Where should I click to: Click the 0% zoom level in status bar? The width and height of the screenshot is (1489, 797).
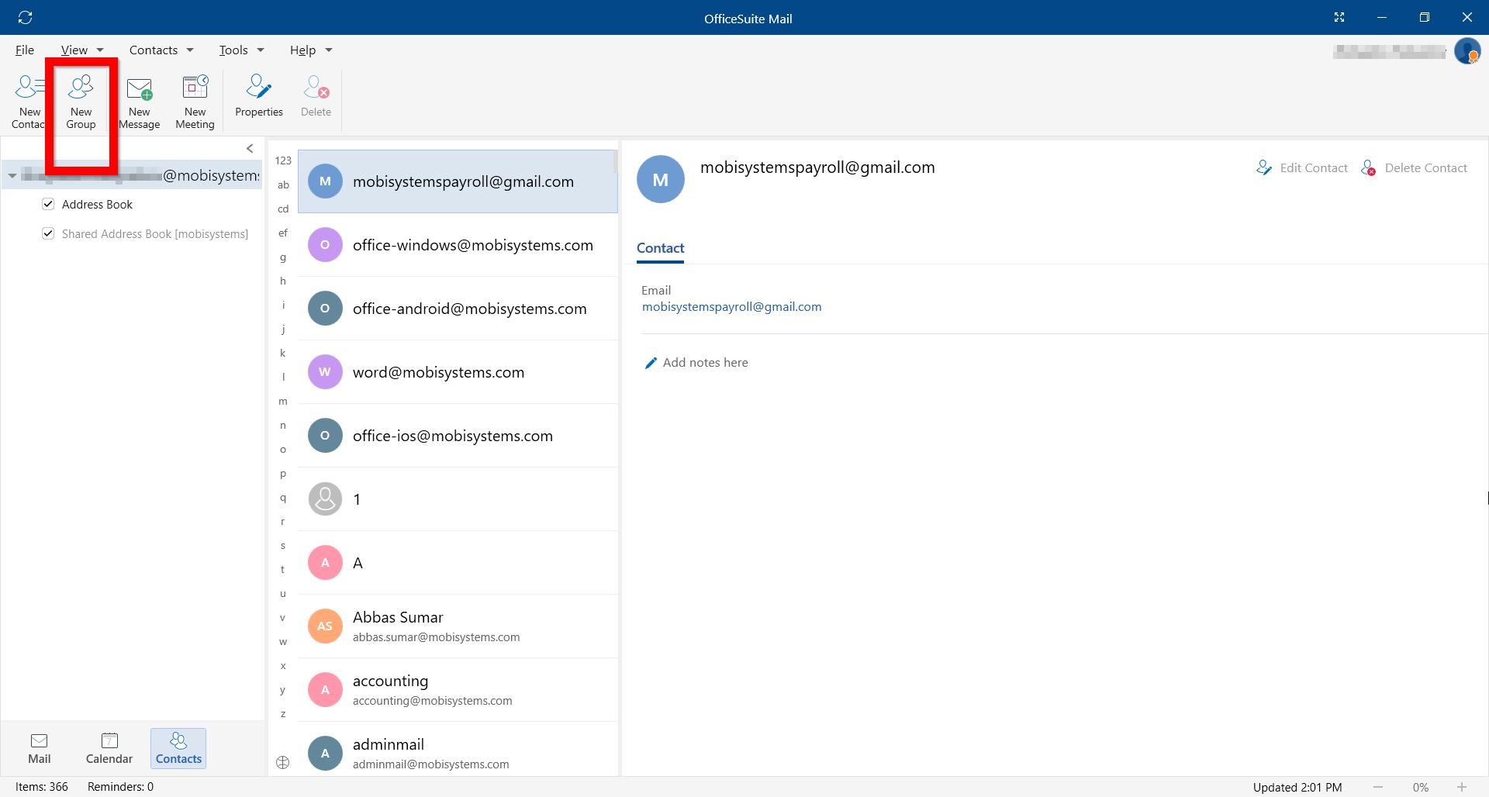pyautogui.click(x=1420, y=787)
